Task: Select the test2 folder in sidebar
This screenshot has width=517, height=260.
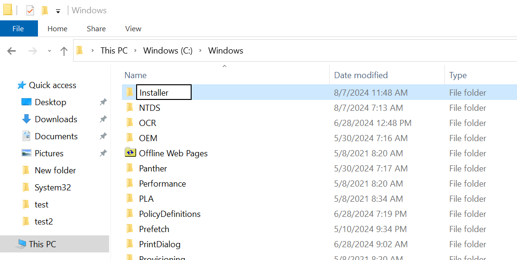Action: 44,222
